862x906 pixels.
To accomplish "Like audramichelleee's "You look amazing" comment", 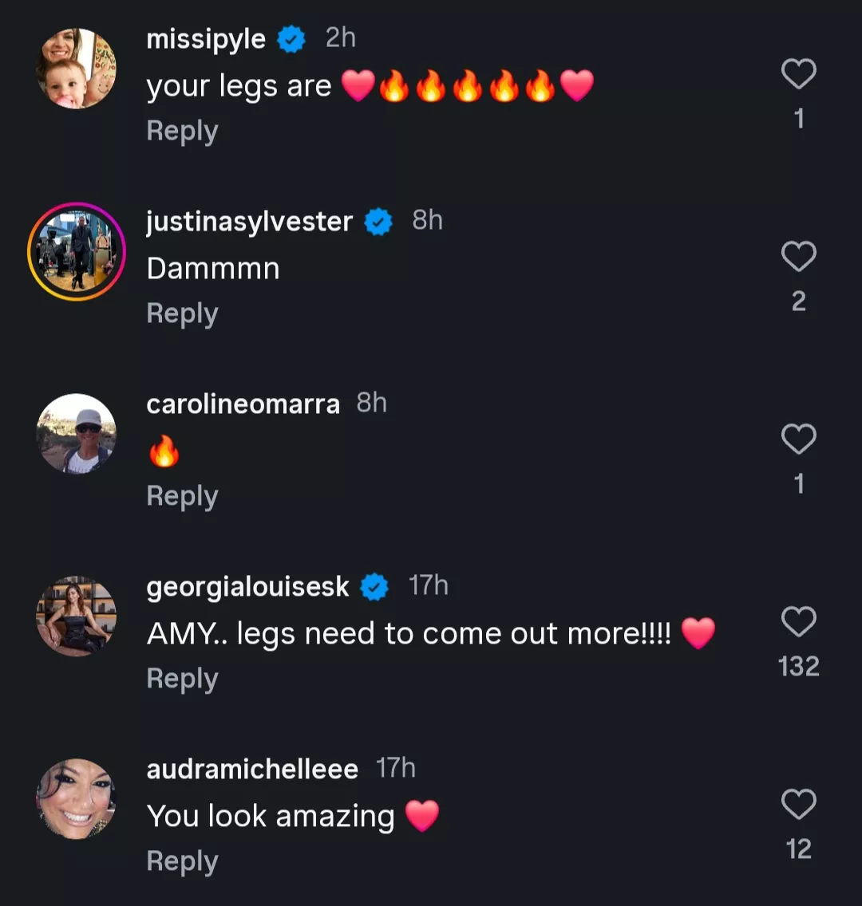I will (x=798, y=804).
